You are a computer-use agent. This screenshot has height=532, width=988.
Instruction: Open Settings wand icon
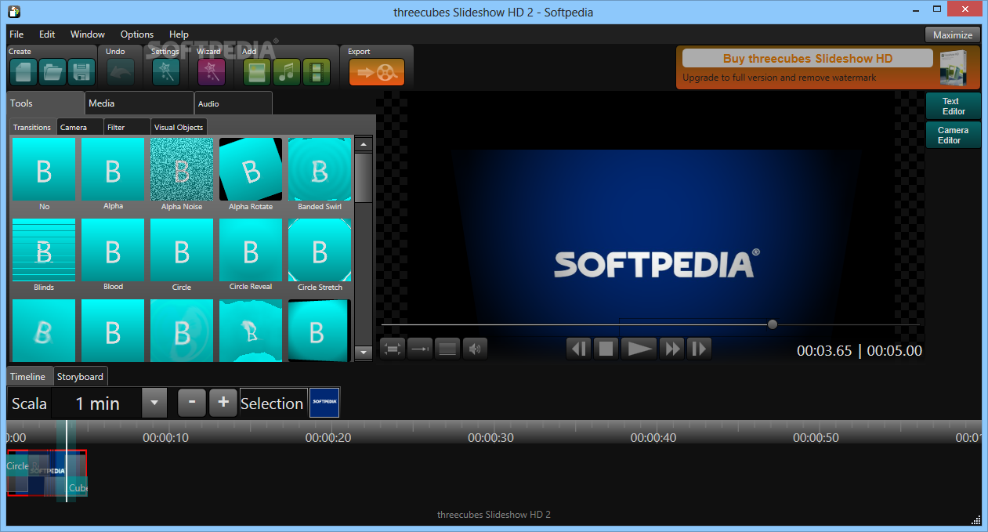coord(165,72)
